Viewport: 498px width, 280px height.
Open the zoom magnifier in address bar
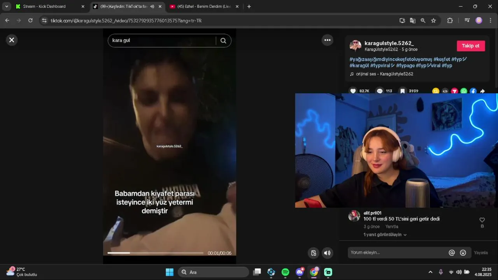click(x=423, y=21)
